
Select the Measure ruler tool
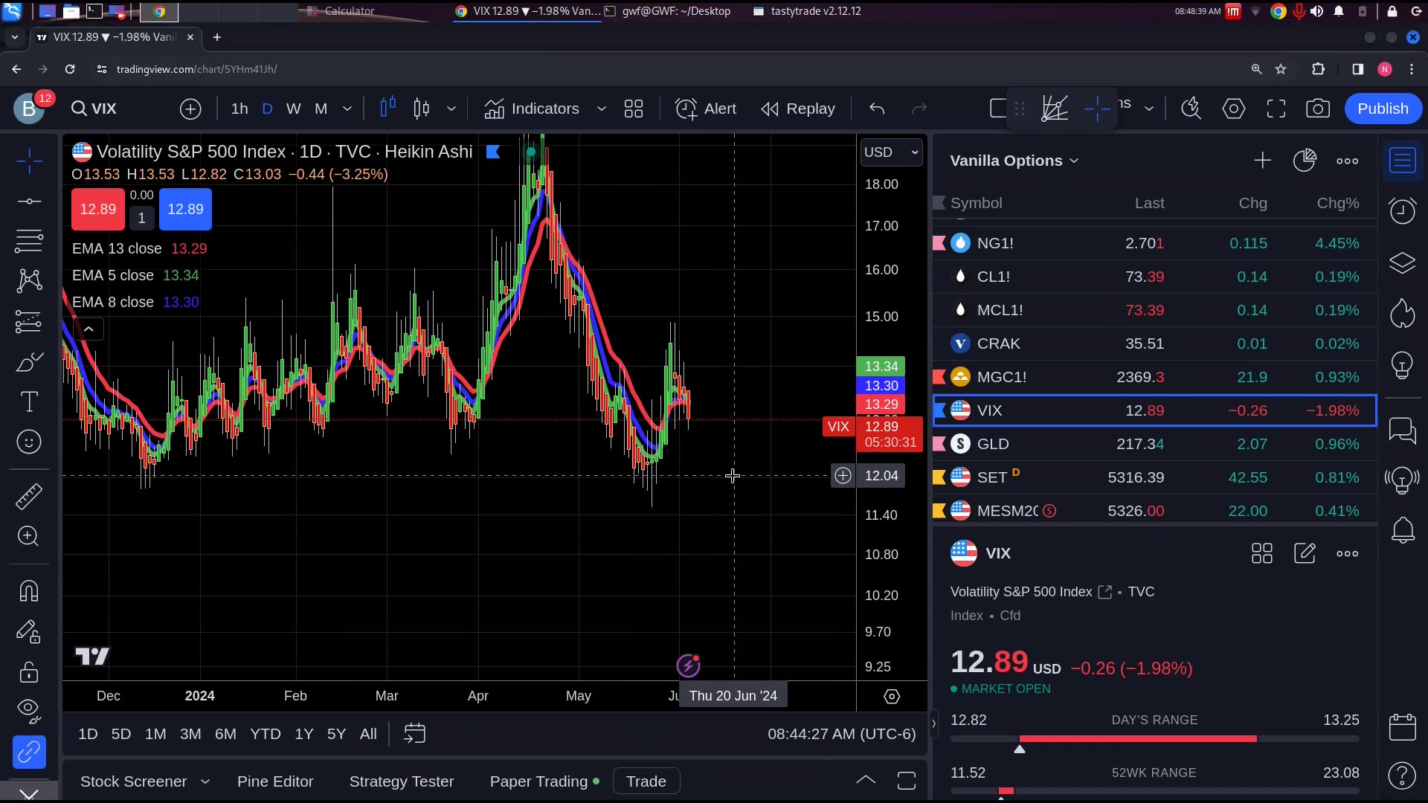click(29, 496)
